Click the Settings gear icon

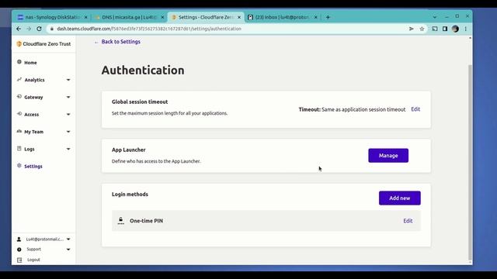19,165
